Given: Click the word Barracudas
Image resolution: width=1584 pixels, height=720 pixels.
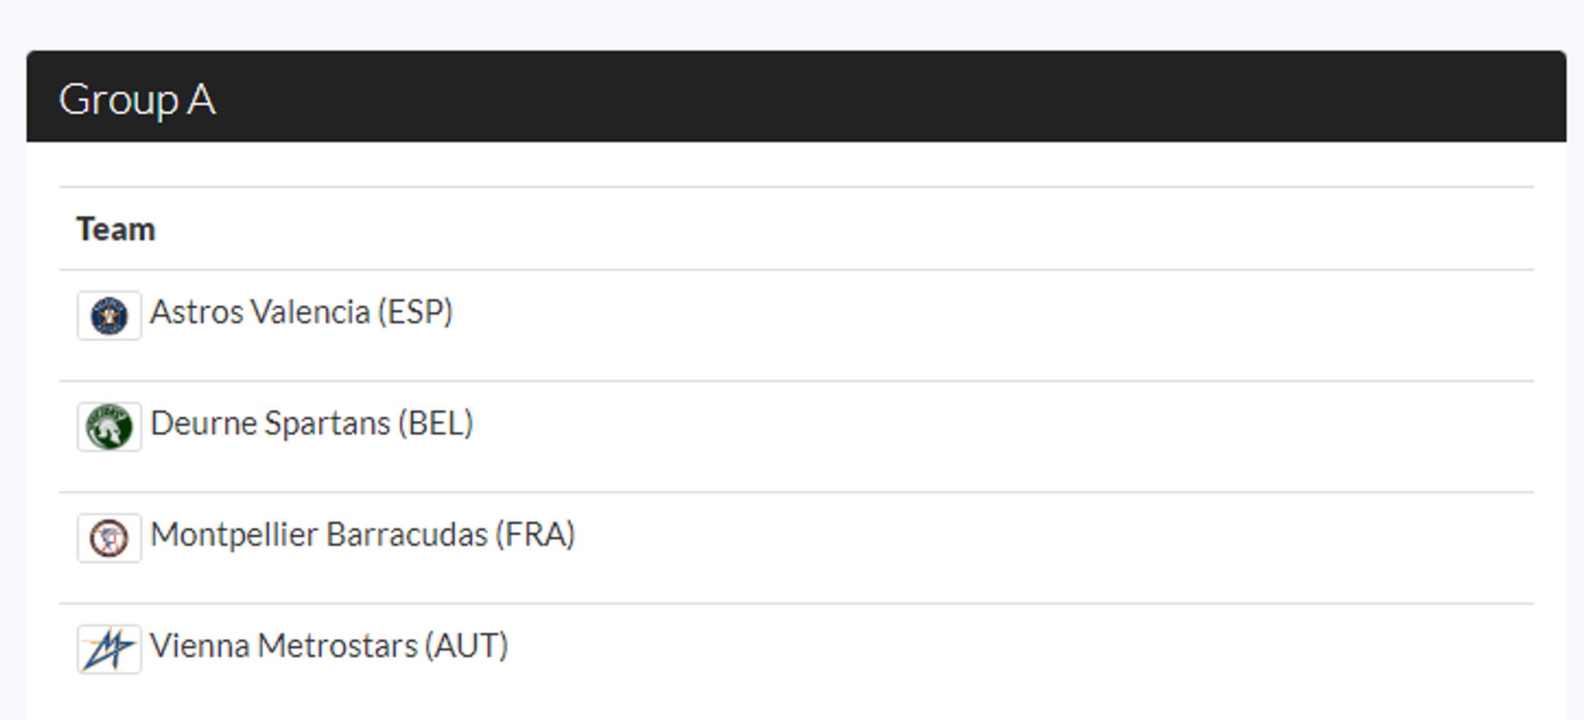Looking at the screenshot, I should point(407,534).
